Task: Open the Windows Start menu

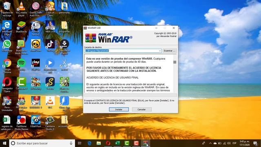Action: [4, 143]
